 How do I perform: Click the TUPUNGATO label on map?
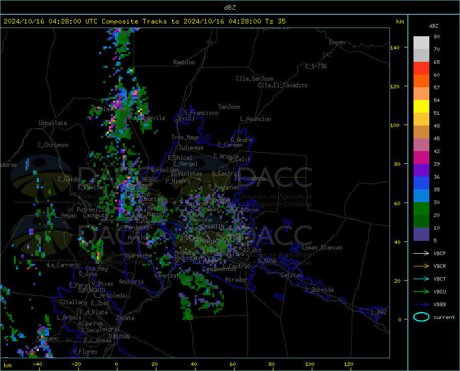(x=91, y=290)
